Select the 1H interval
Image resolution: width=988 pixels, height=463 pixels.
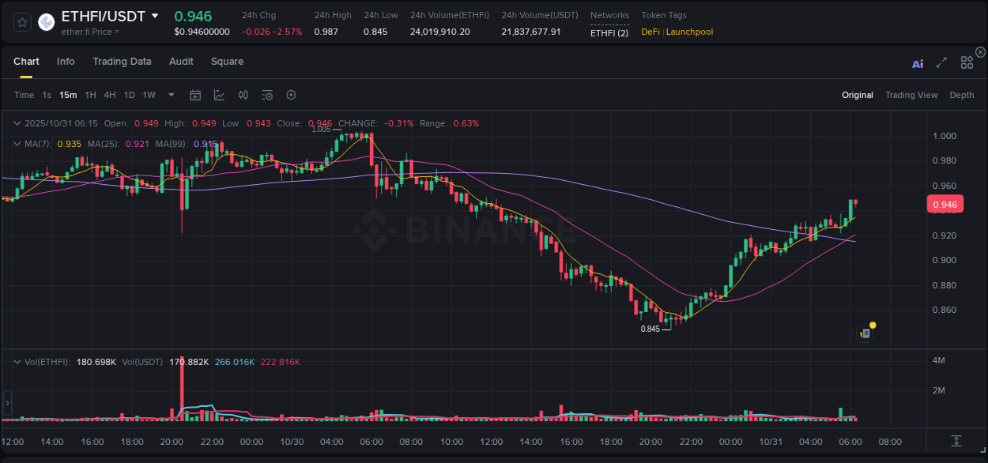pos(90,95)
